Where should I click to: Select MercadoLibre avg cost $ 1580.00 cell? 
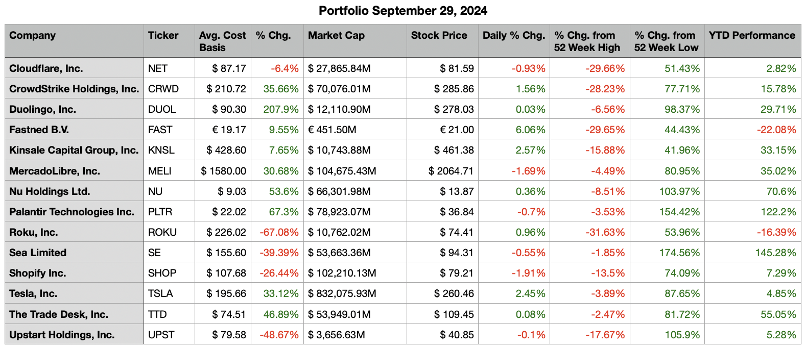pyautogui.click(x=223, y=171)
